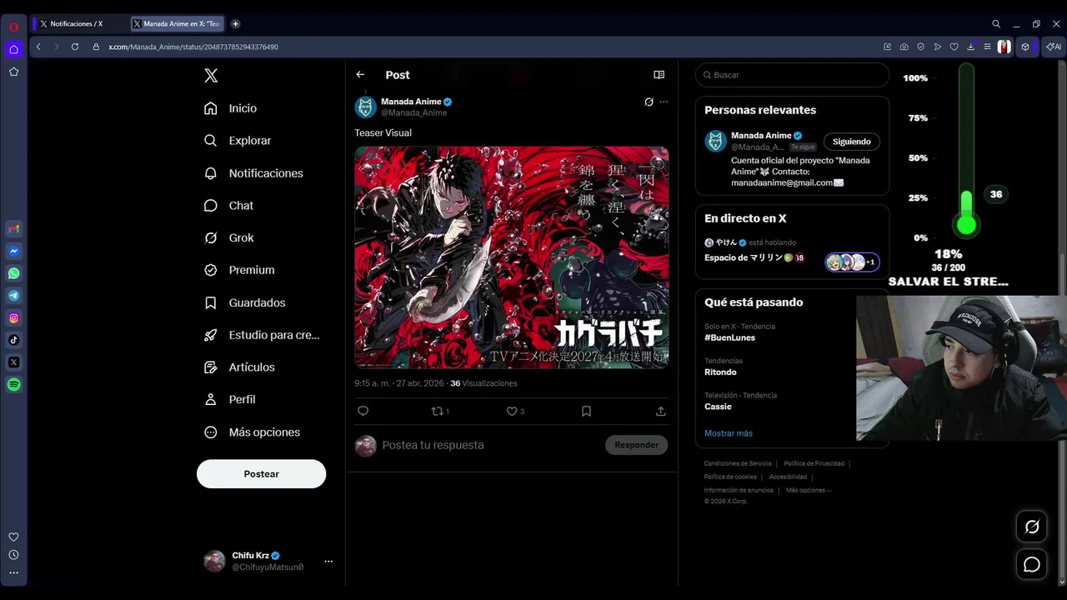Open the floating Grok button
Viewport: 1067px width, 600px height.
pos(1032,527)
